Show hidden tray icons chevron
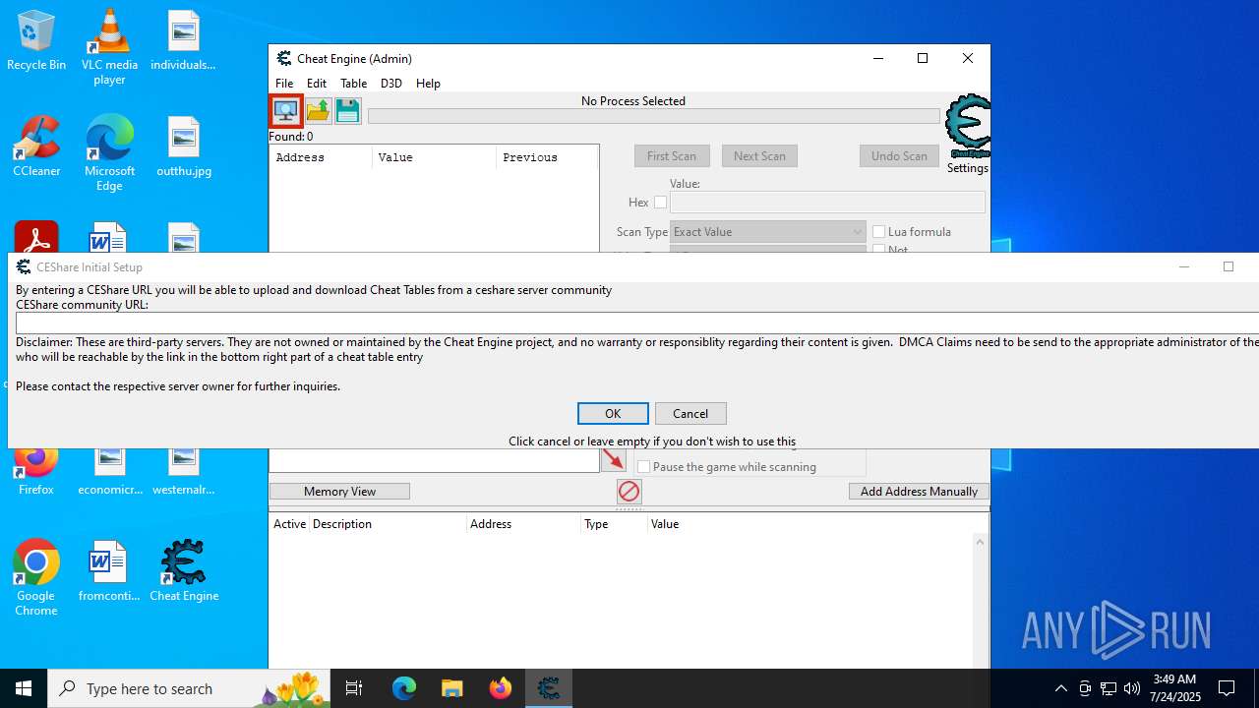Screen dimensions: 1259x708 (x=1060, y=688)
